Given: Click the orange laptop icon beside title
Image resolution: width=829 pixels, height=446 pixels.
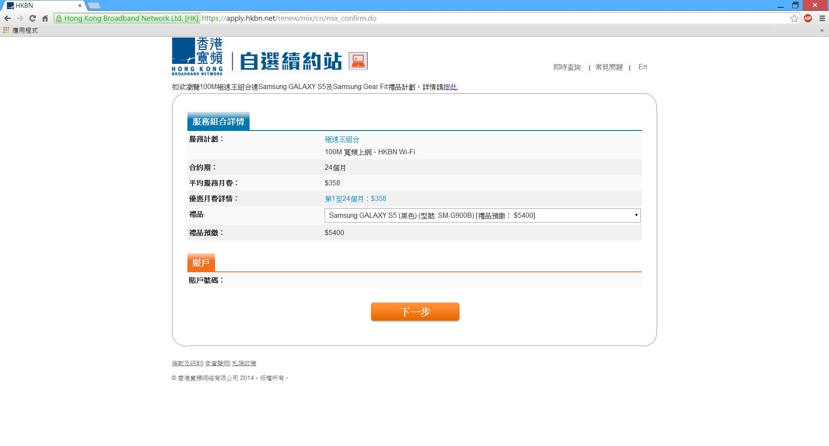Looking at the screenshot, I should 358,61.
